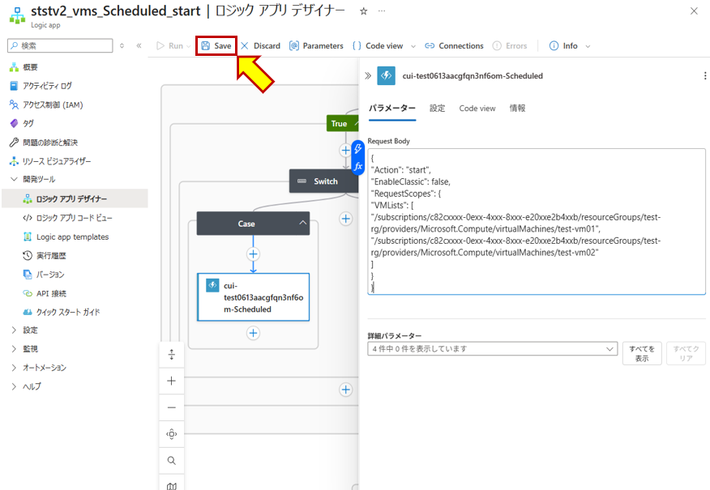The height and width of the screenshot is (490, 710).
Task: Select the cui-test0613aacgfqn3nf6om-Scheduled action card
Action: pos(254,297)
